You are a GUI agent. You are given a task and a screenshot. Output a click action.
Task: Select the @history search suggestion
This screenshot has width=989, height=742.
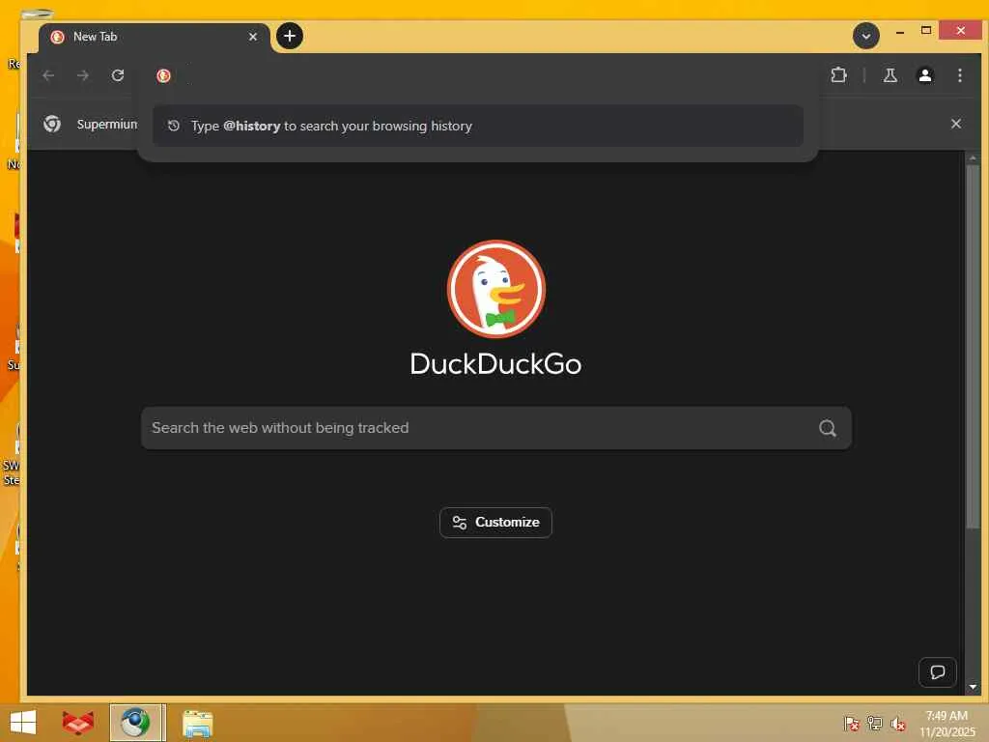[477, 126]
